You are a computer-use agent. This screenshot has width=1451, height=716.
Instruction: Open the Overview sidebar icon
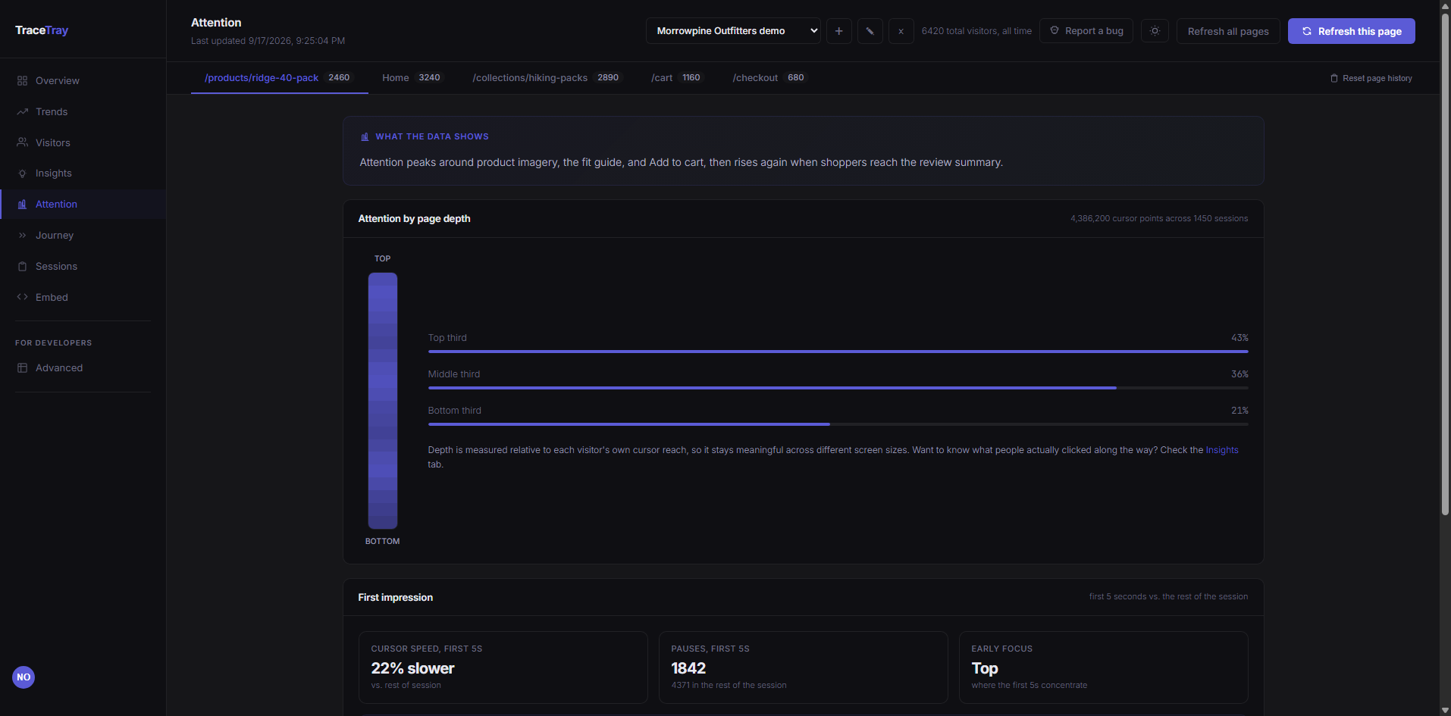pyautogui.click(x=22, y=81)
